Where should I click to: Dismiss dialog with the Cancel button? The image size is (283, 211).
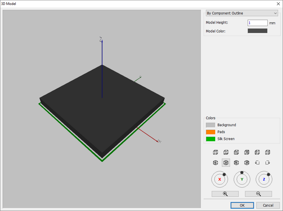(268, 205)
